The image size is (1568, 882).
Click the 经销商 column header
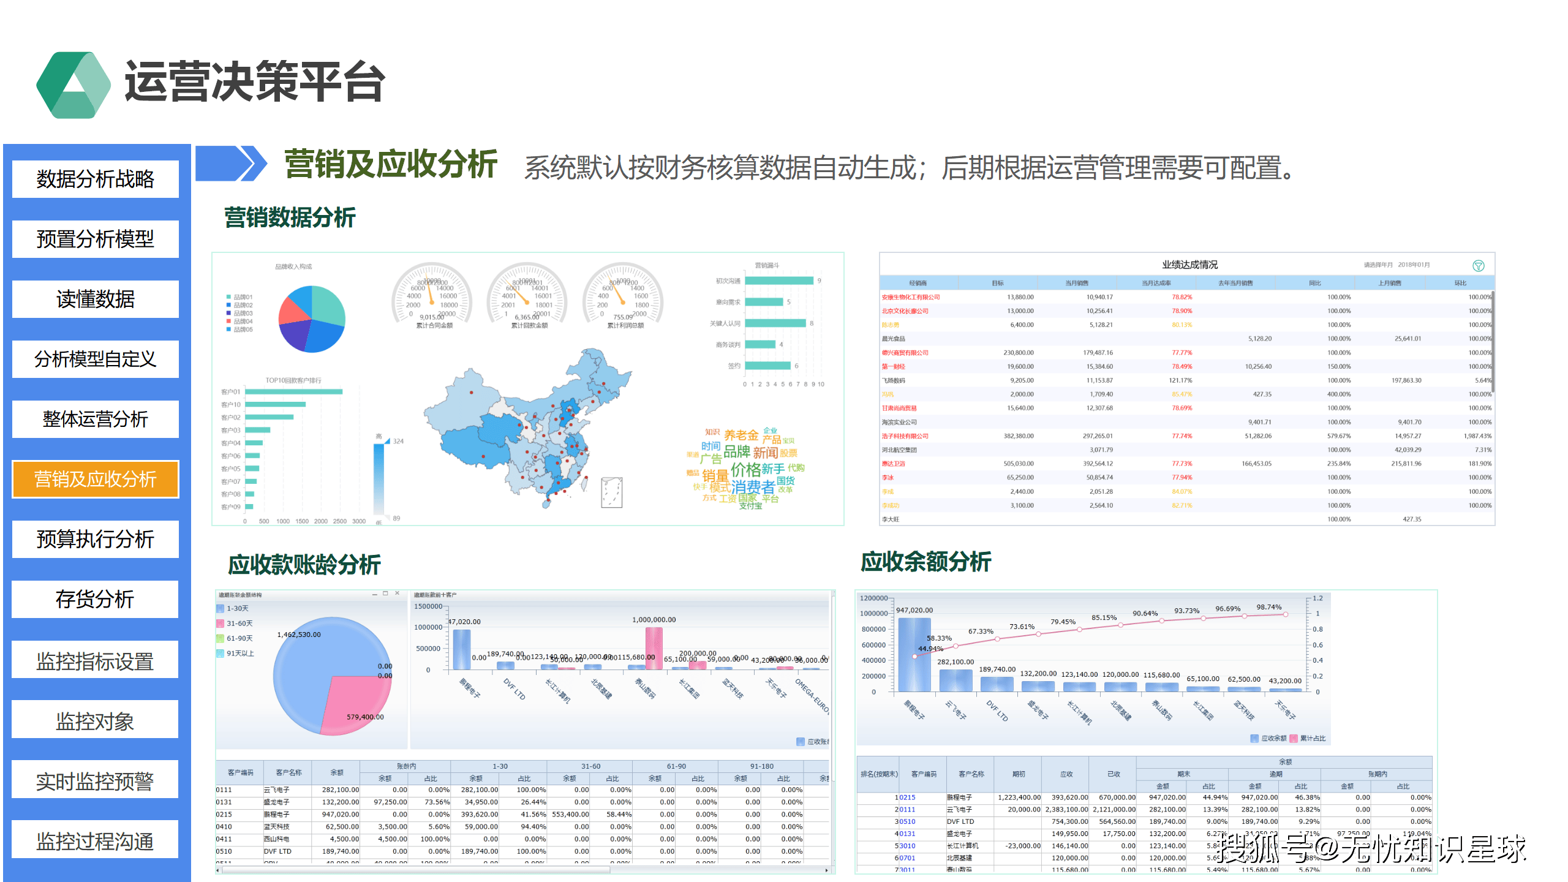[x=918, y=283]
